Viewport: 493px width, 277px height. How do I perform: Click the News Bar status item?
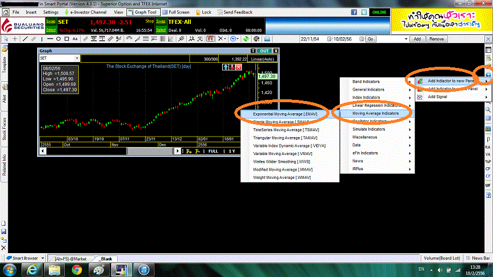point(478,258)
